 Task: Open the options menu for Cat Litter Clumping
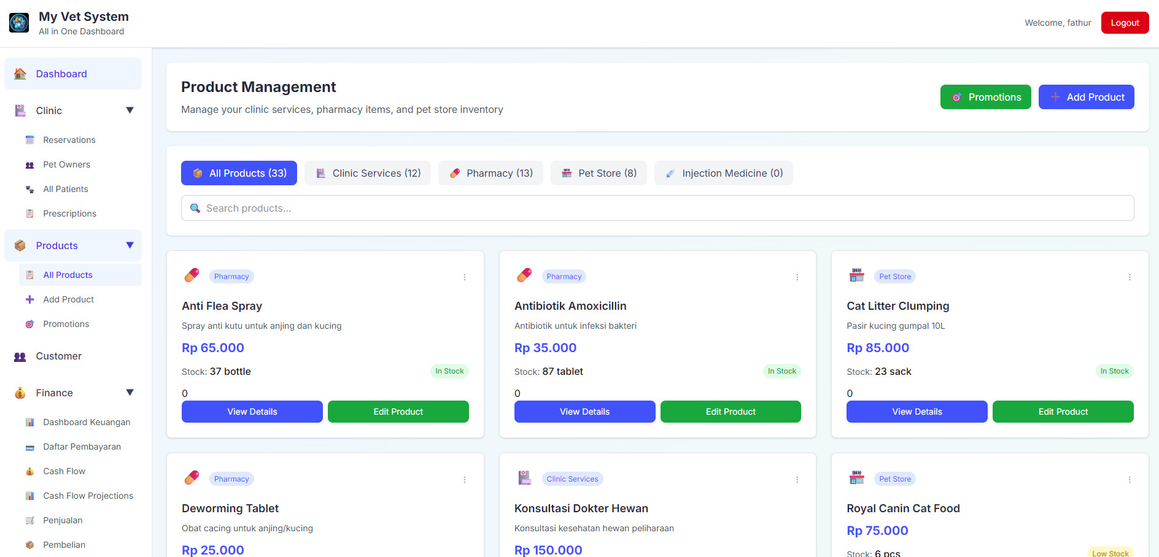1129,277
